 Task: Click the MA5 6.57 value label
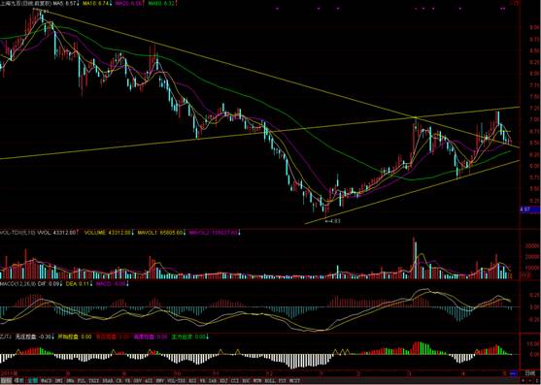click(65, 4)
